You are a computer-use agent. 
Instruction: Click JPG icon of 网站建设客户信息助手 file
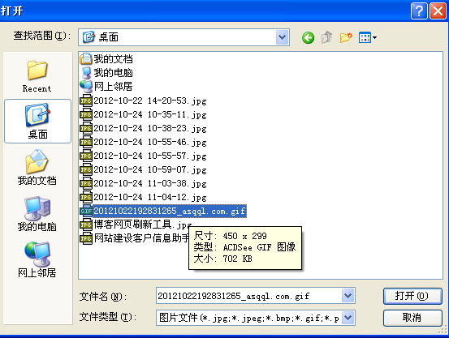click(85, 238)
